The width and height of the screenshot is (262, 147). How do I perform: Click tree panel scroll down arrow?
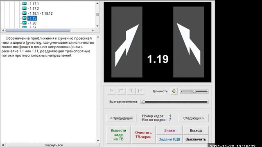(x=97, y=26)
